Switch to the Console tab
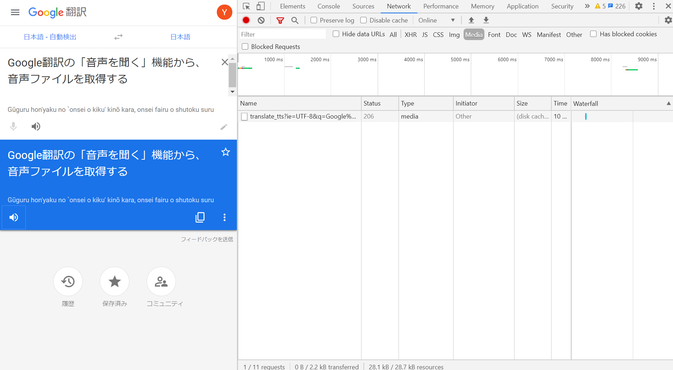The width and height of the screenshot is (673, 370). click(x=329, y=6)
